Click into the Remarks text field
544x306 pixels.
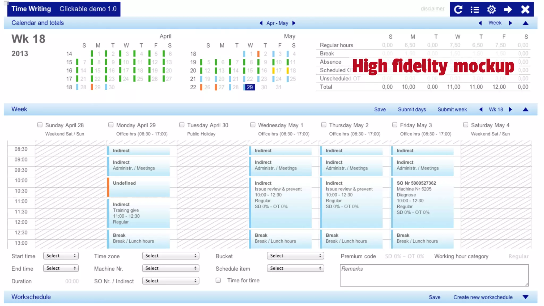(434, 275)
